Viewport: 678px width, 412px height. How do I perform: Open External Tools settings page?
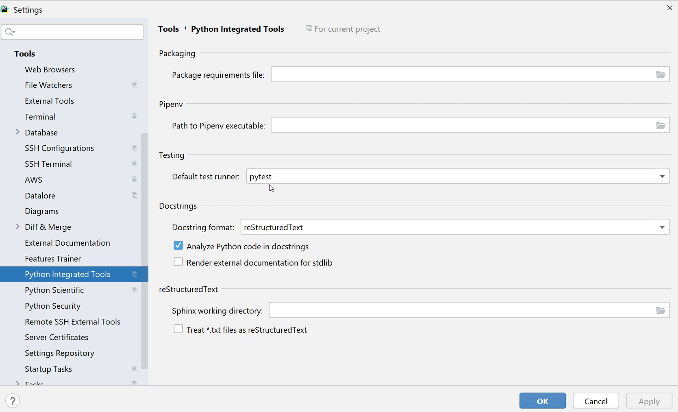49,101
